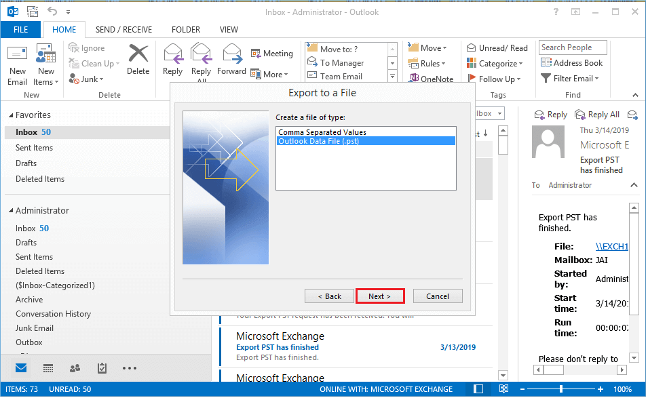Open the Junk dropdown
The width and height of the screenshot is (648, 398).
pos(86,79)
